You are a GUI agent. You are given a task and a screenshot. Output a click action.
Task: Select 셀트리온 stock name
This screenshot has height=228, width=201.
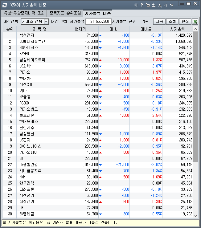pos(27,115)
